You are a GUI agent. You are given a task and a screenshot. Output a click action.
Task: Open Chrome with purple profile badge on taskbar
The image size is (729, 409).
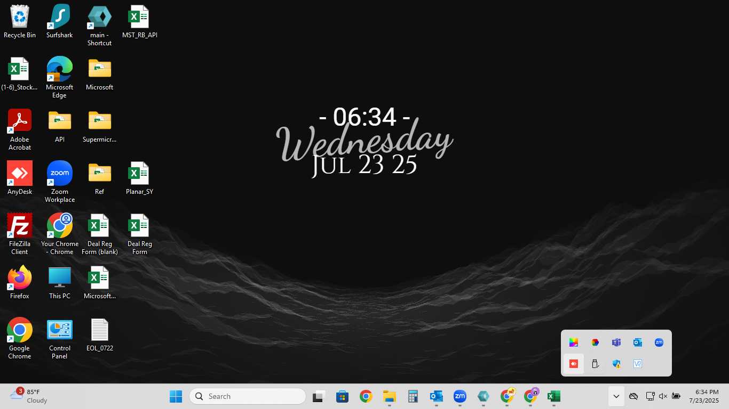click(530, 396)
